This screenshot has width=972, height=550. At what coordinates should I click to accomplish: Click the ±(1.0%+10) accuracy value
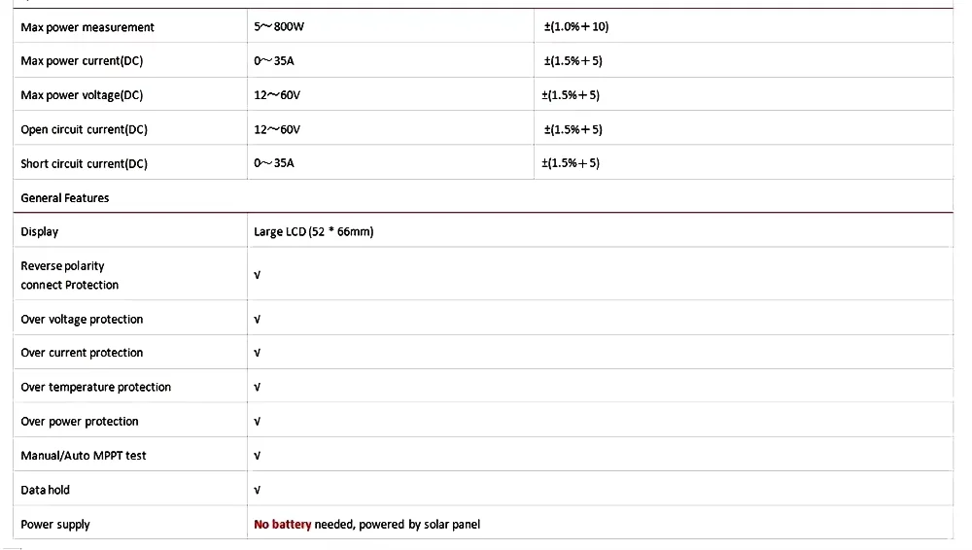click(x=576, y=26)
